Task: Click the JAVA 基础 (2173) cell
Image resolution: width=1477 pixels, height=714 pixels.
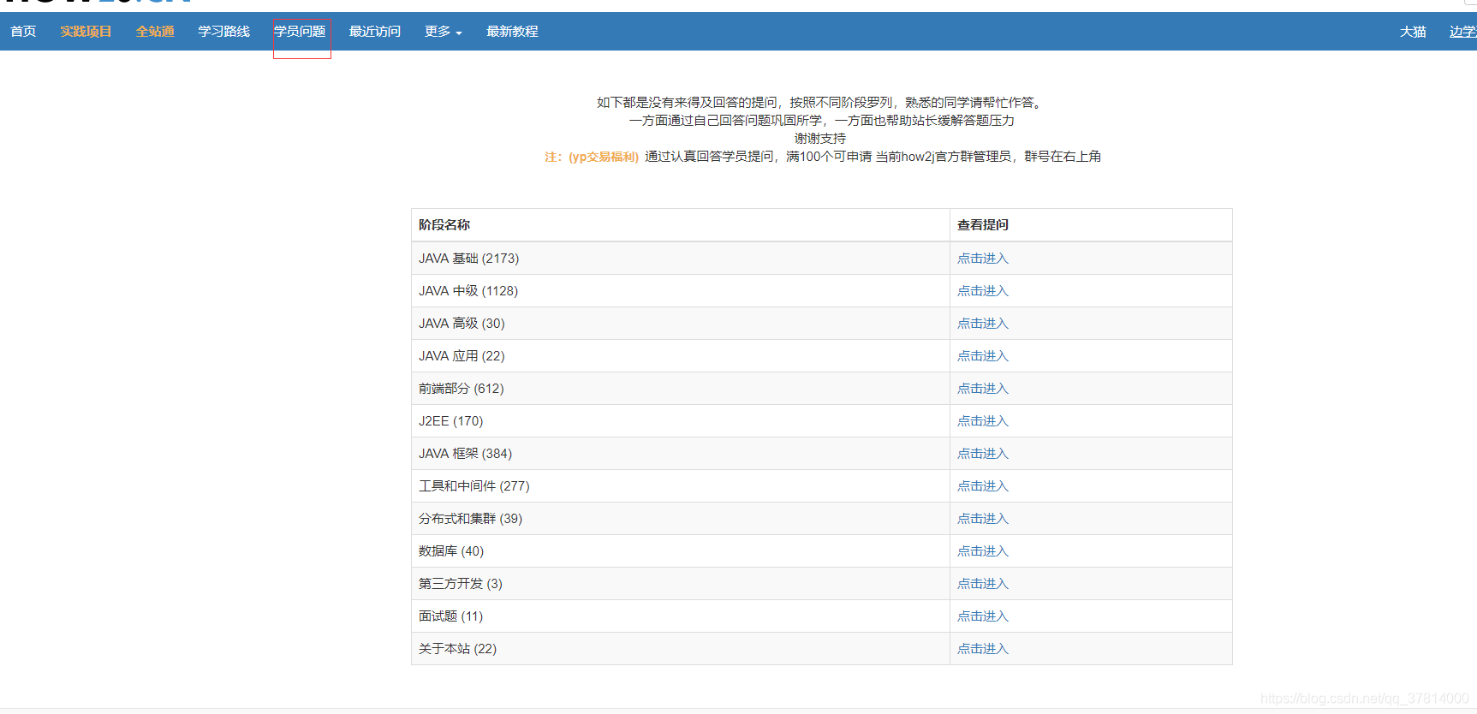Action: [681, 259]
